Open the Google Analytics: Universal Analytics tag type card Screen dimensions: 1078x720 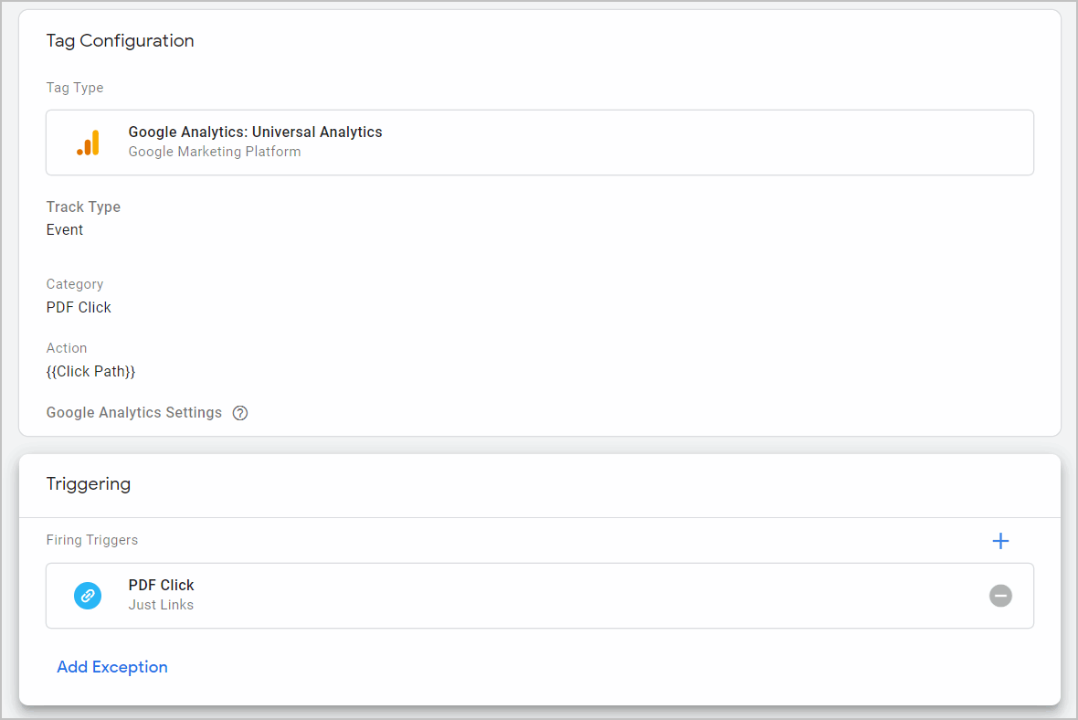[x=537, y=142]
